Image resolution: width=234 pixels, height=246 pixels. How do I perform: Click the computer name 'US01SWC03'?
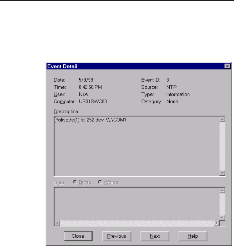[93, 101]
